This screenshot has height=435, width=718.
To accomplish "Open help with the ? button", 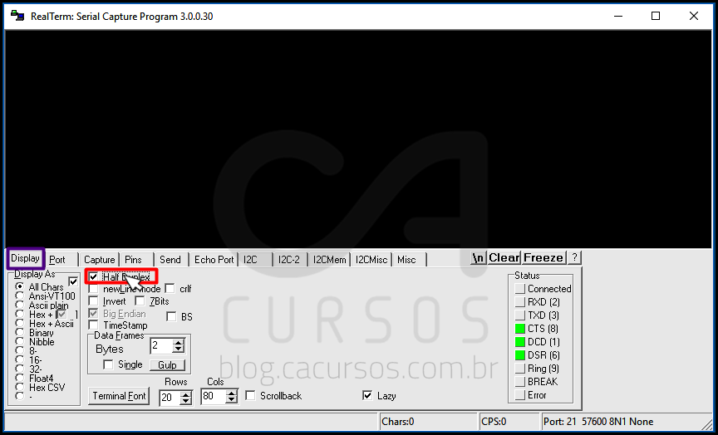I will [574, 258].
